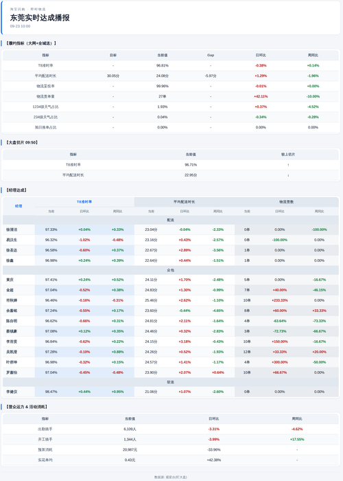Click the 30.05分 target cell

click(x=113, y=76)
